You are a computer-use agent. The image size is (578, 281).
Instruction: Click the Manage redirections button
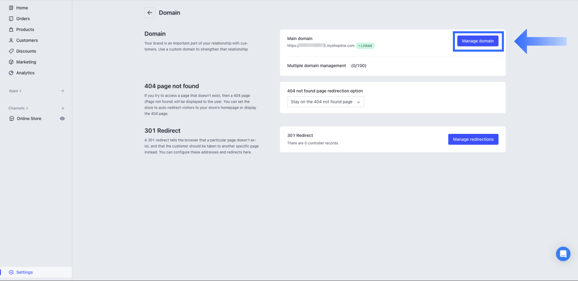473,139
